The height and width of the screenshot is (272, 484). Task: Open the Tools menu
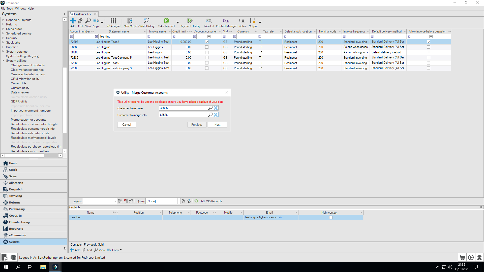[10, 8]
